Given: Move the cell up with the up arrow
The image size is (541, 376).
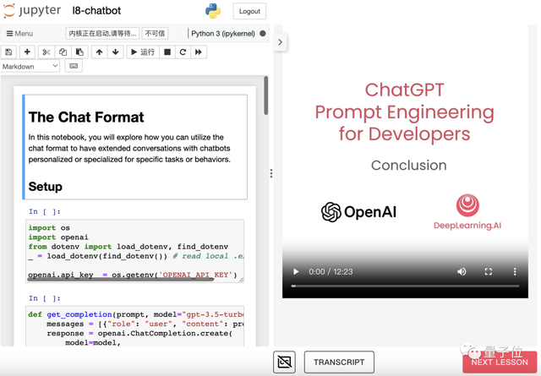Looking at the screenshot, I should point(99,52).
